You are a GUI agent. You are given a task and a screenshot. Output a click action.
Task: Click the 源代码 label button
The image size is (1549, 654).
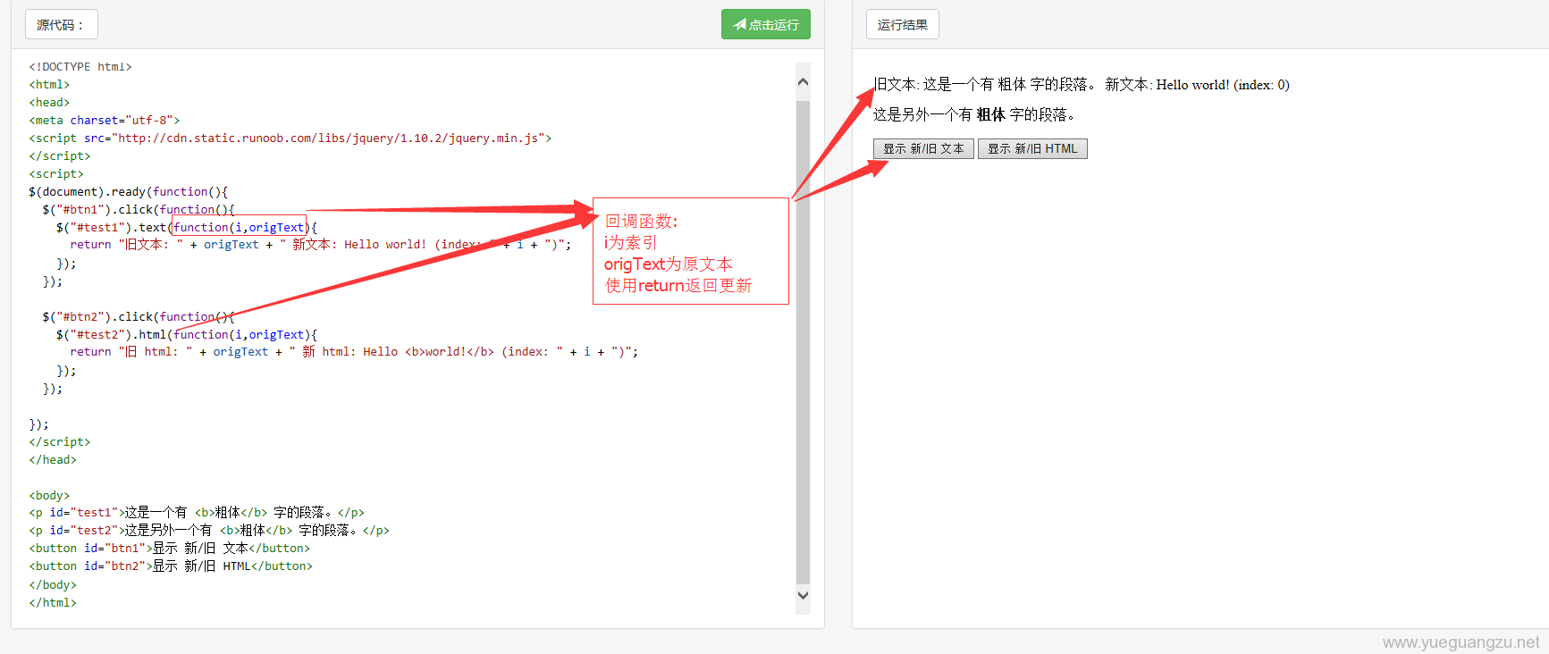click(62, 24)
